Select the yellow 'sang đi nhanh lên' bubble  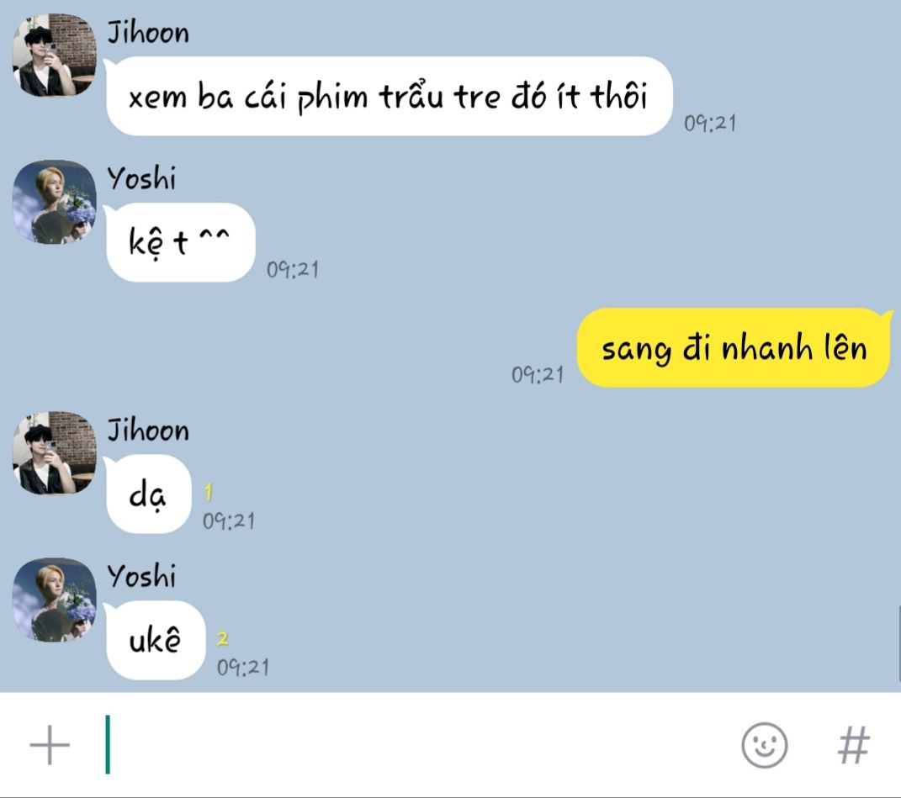[734, 347]
